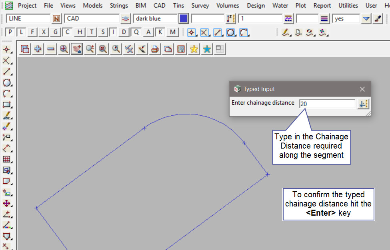Screen dimensions: 390x250
Task: Click the plus icon in view toolbar
Action: pyautogui.click(x=38, y=49)
